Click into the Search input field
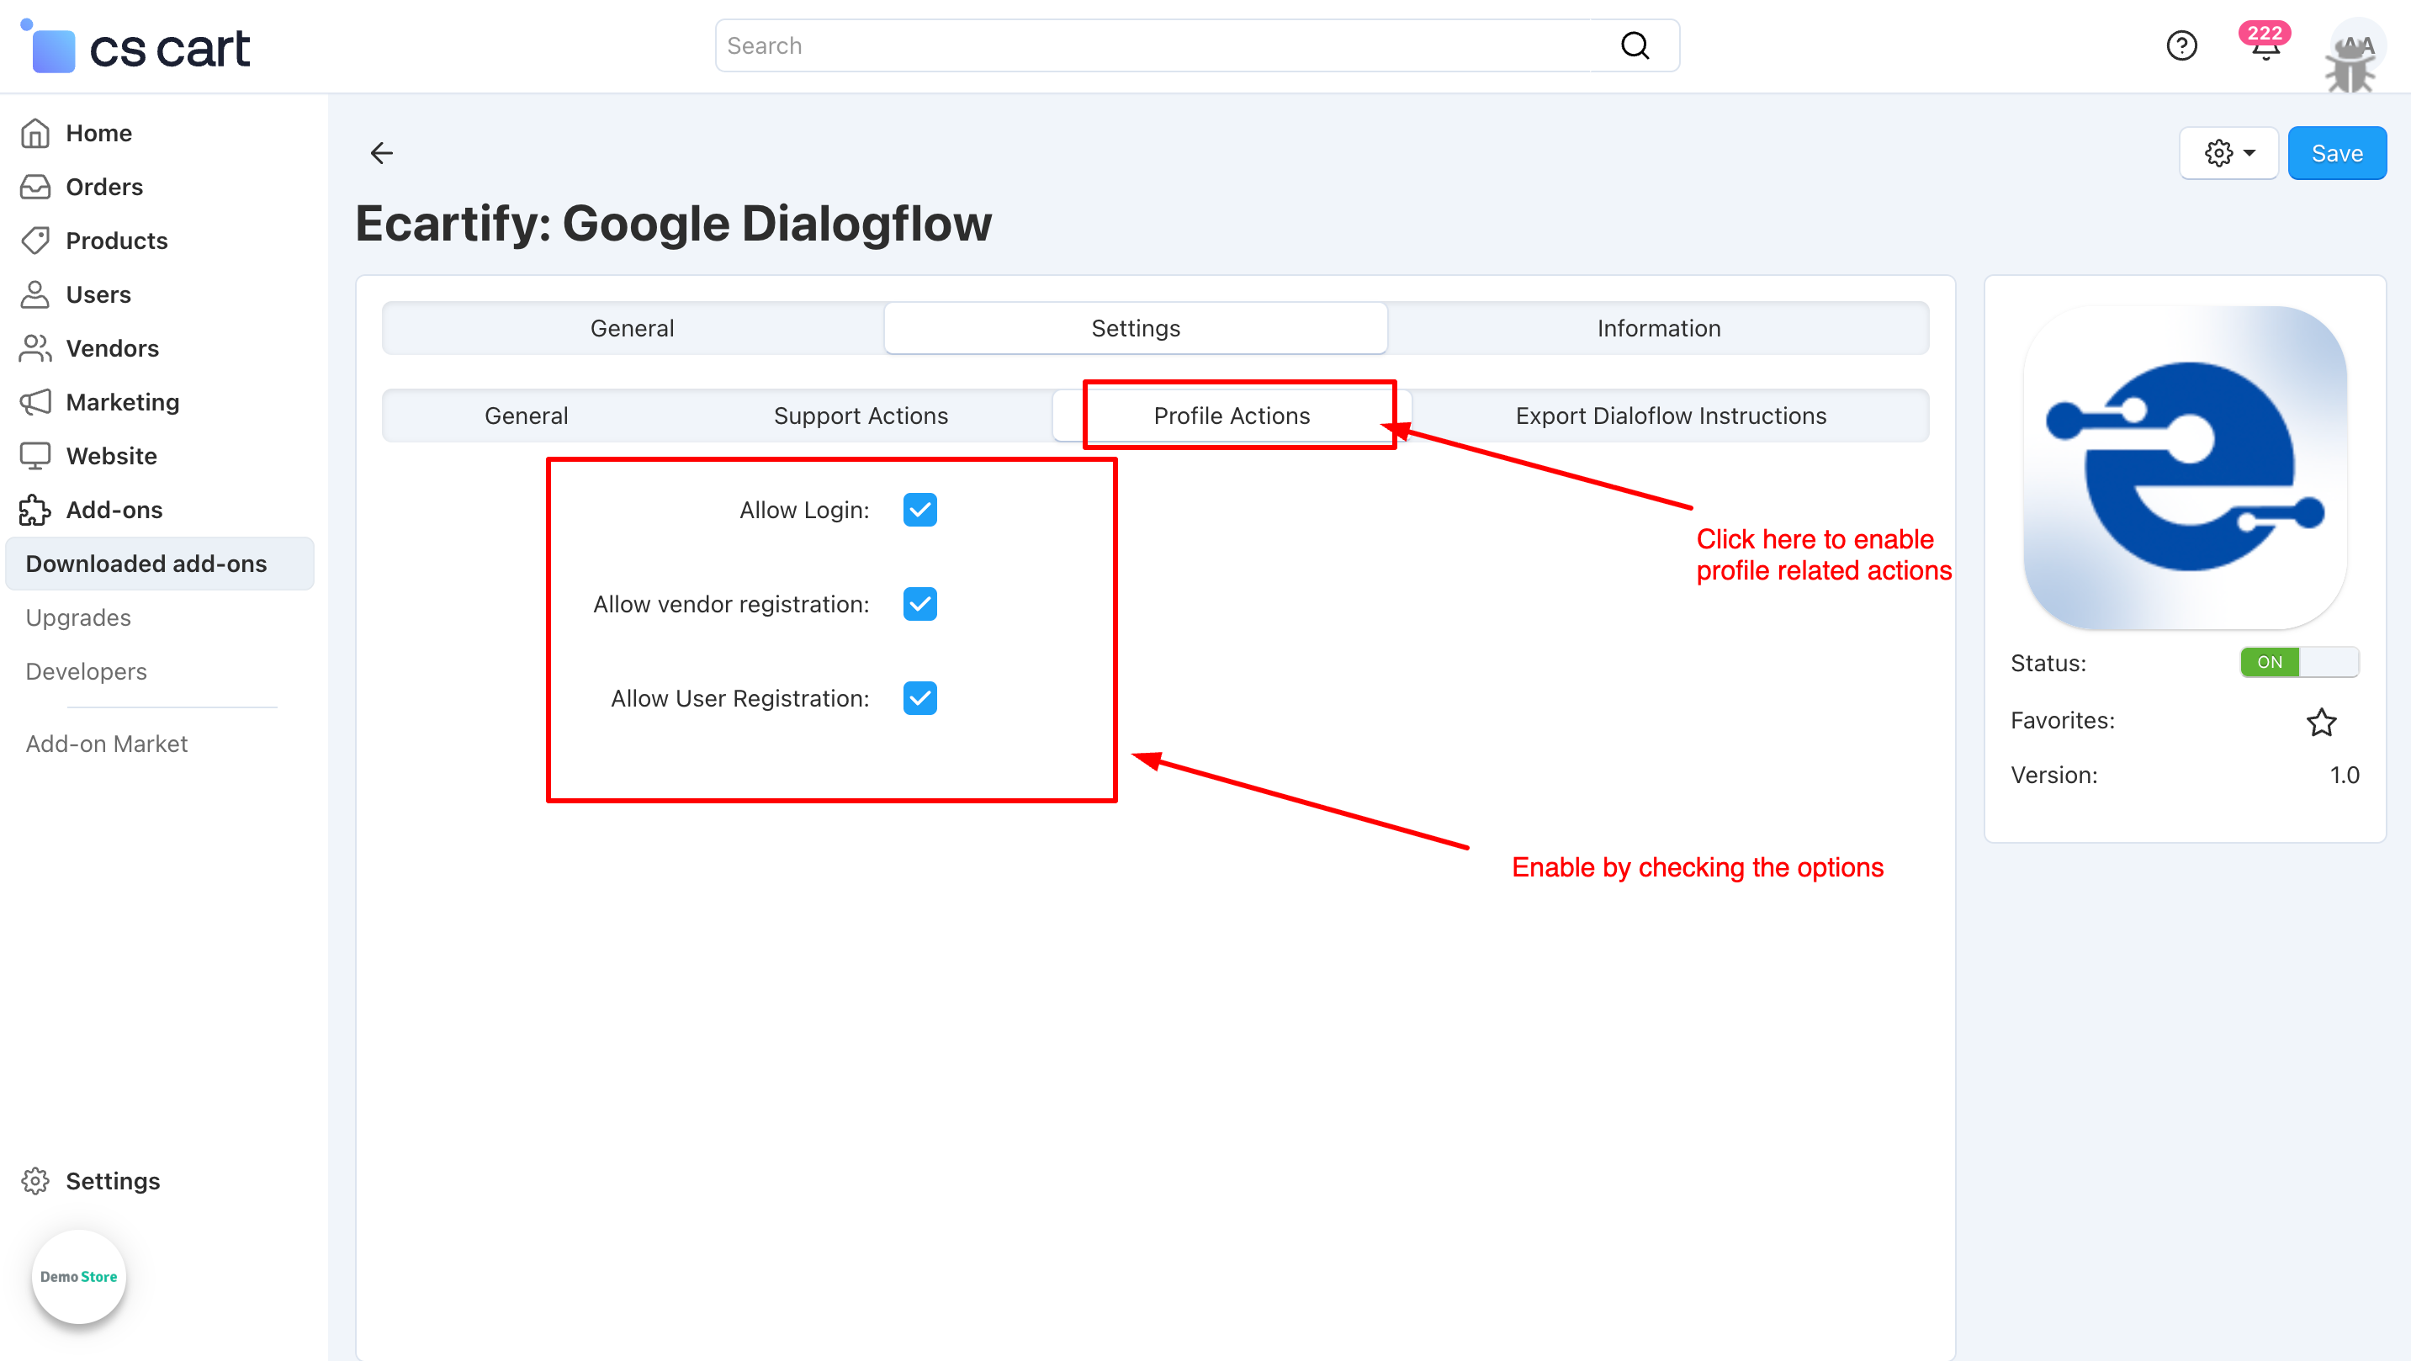The width and height of the screenshot is (2411, 1361). (1151, 45)
